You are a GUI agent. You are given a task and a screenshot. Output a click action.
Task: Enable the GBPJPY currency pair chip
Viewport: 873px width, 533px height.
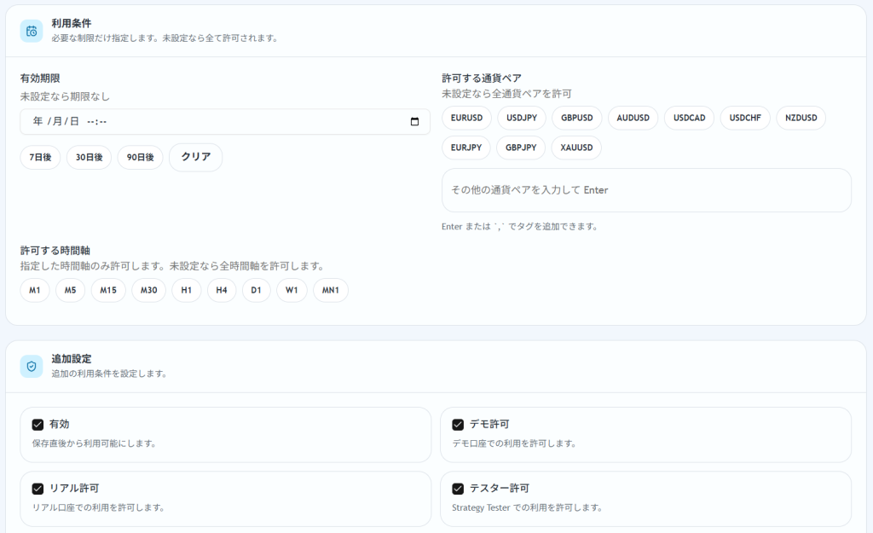(521, 148)
